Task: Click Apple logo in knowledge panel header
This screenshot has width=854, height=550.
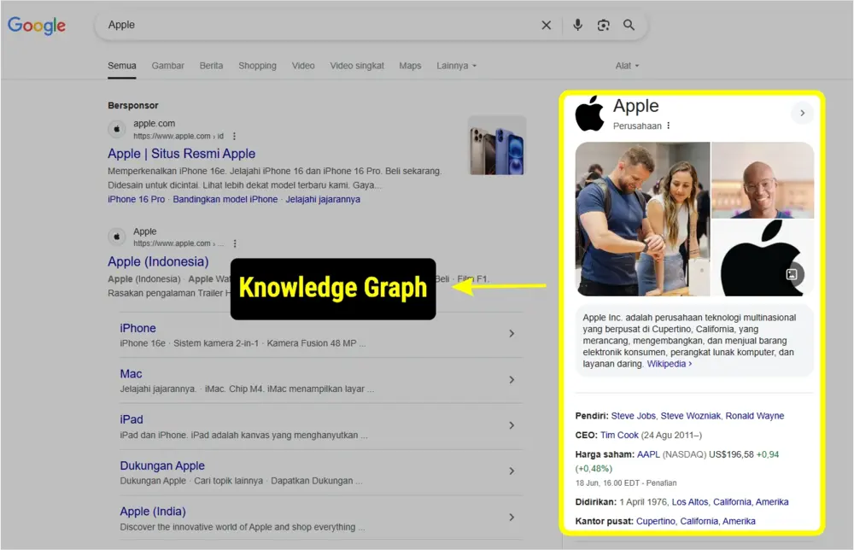Action: pos(590,114)
